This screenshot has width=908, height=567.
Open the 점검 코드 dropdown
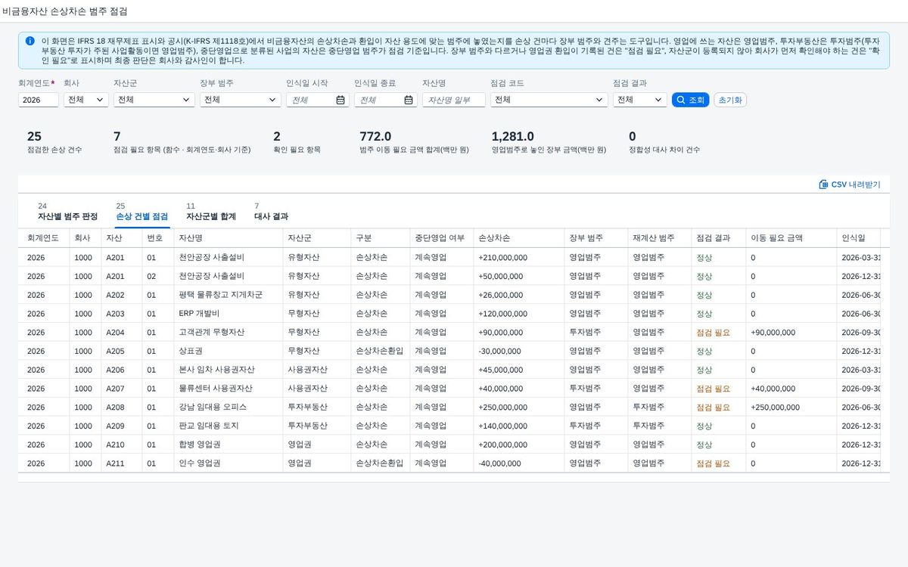(x=549, y=100)
